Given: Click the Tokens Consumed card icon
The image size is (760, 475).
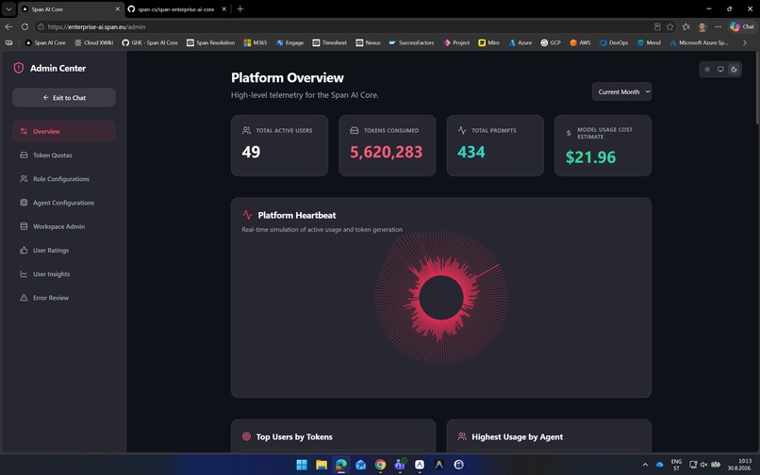Looking at the screenshot, I should tap(355, 130).
